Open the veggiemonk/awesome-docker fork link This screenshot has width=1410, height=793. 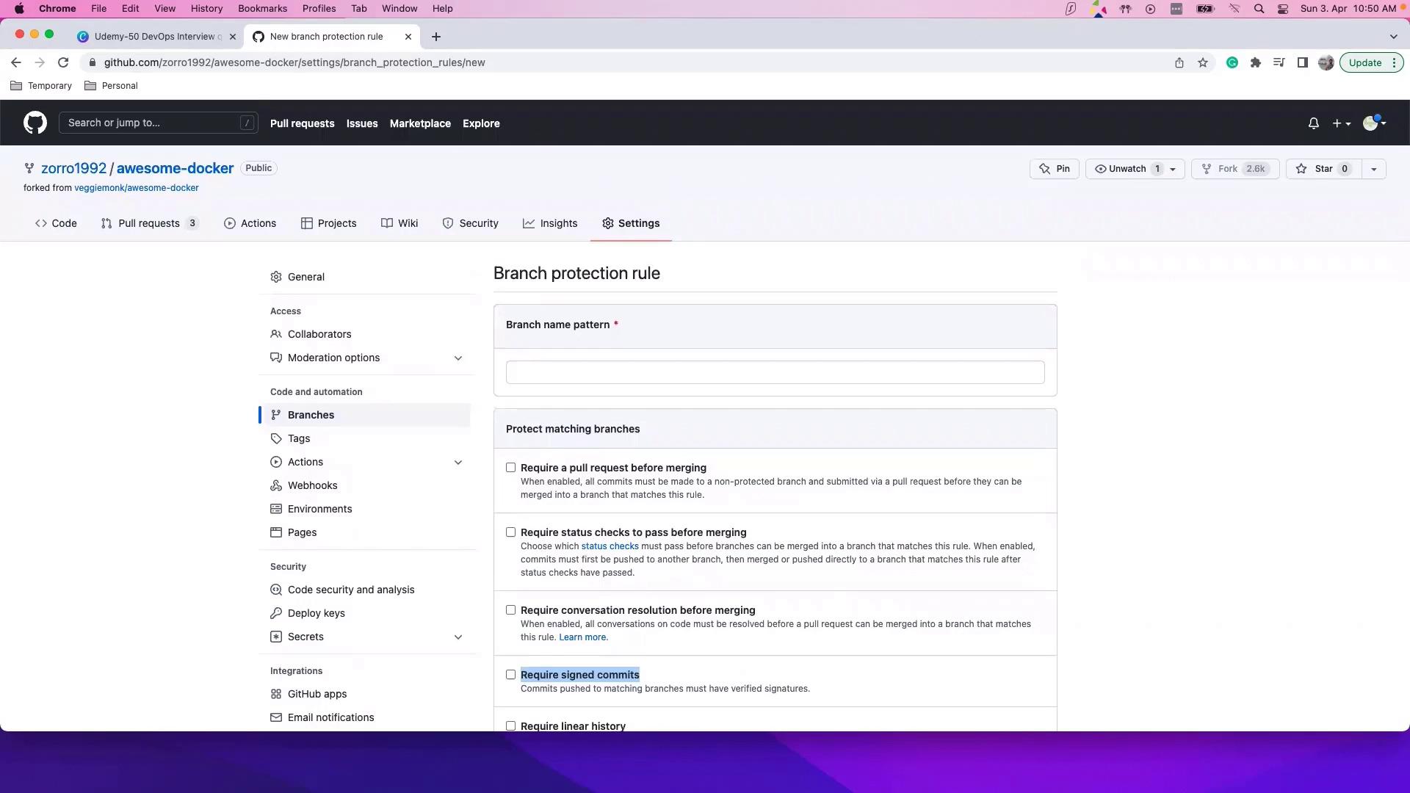[136, 188]
